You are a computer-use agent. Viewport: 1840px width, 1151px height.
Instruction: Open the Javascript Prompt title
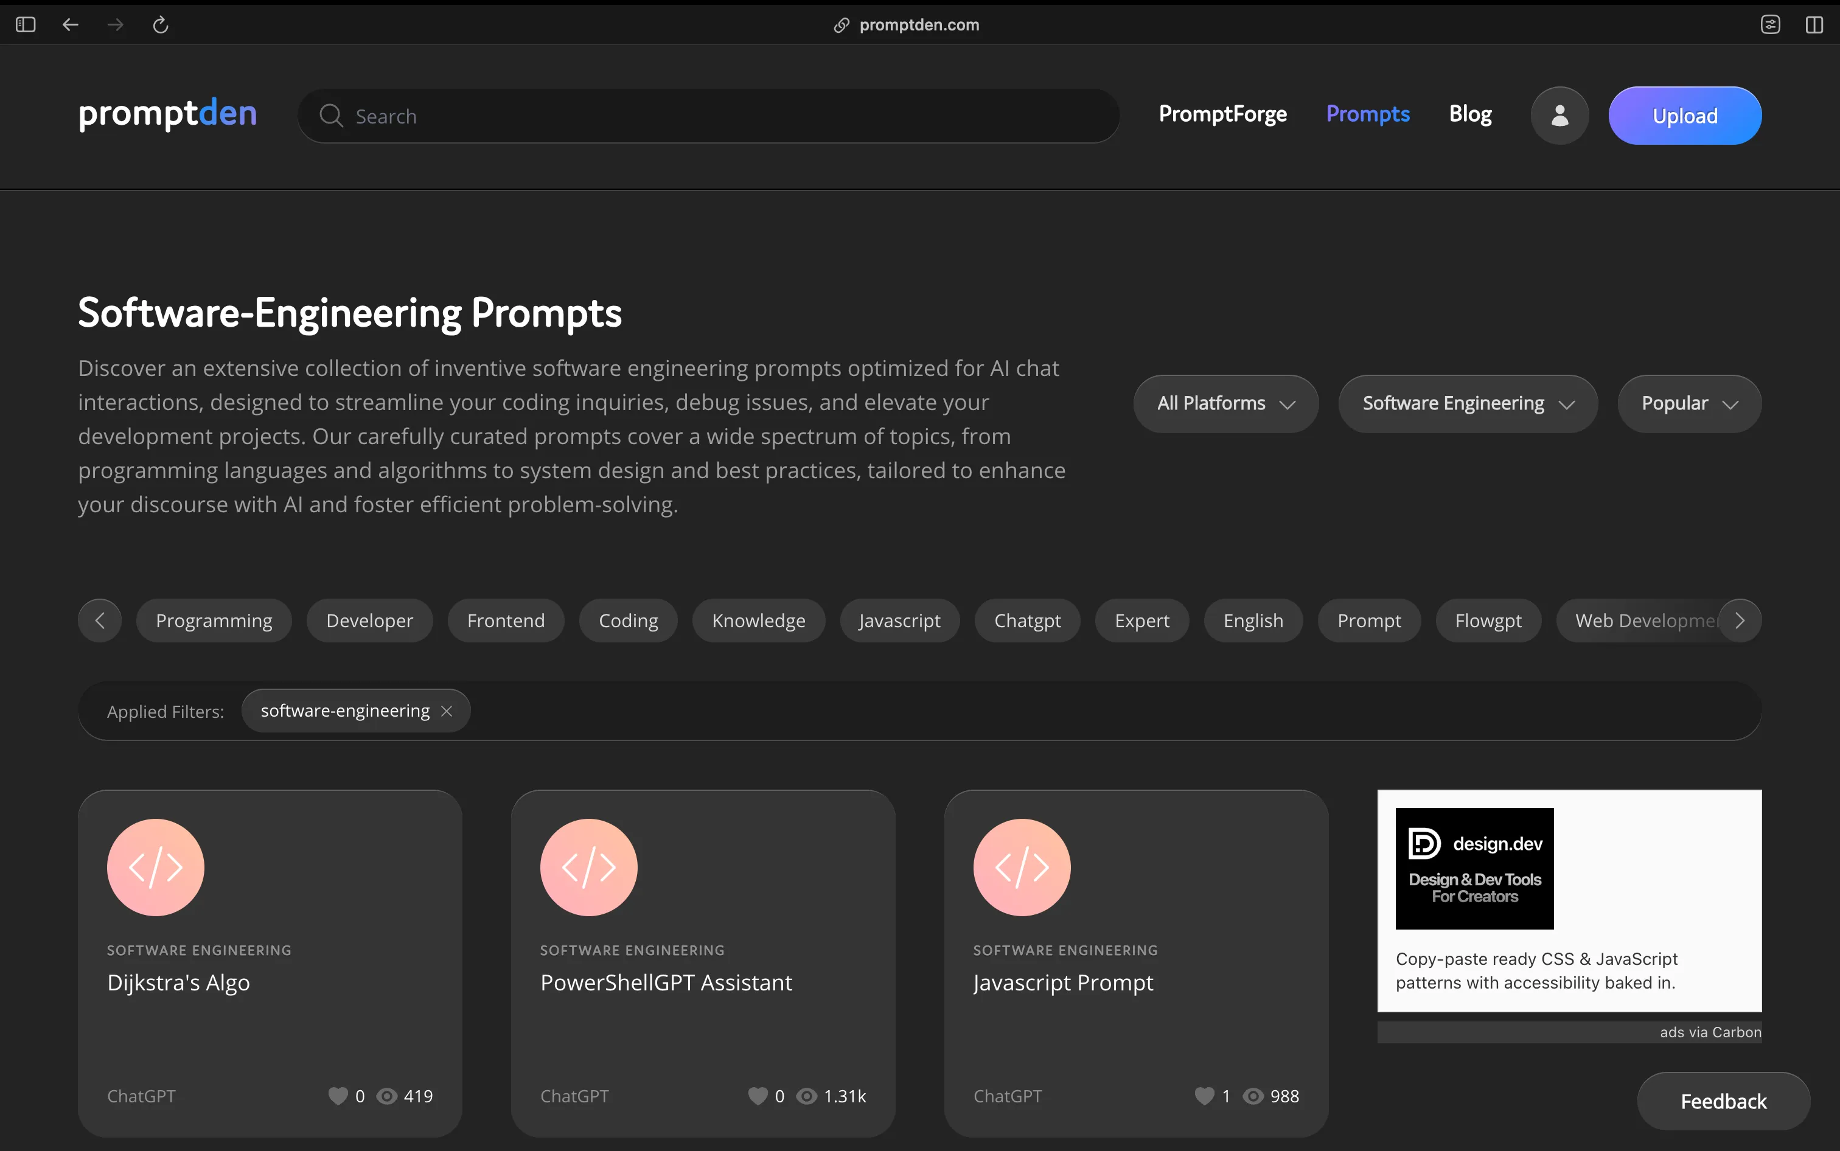coord(1064,982)
